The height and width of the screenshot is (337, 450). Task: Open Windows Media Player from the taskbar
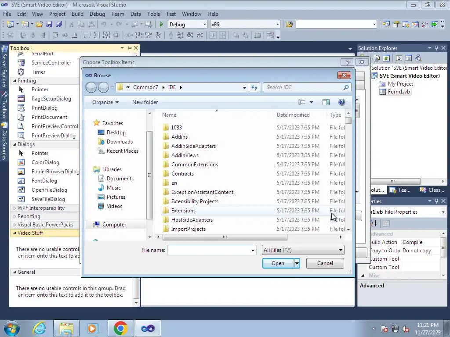[93, 328]
